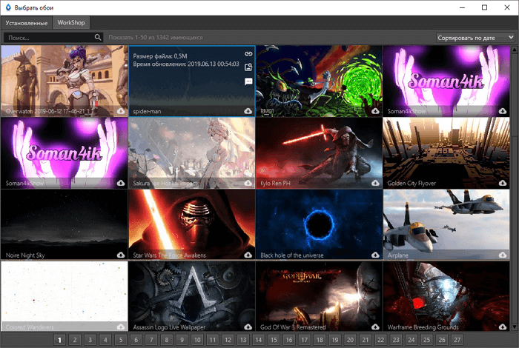Viewport: 519px width, 348px height.
Task: Download the Airplane wallpaper
Action: (502, 255)
